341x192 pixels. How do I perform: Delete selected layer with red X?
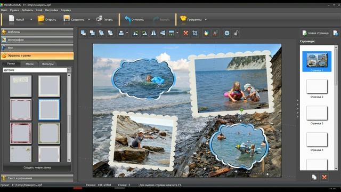(186, 33)
